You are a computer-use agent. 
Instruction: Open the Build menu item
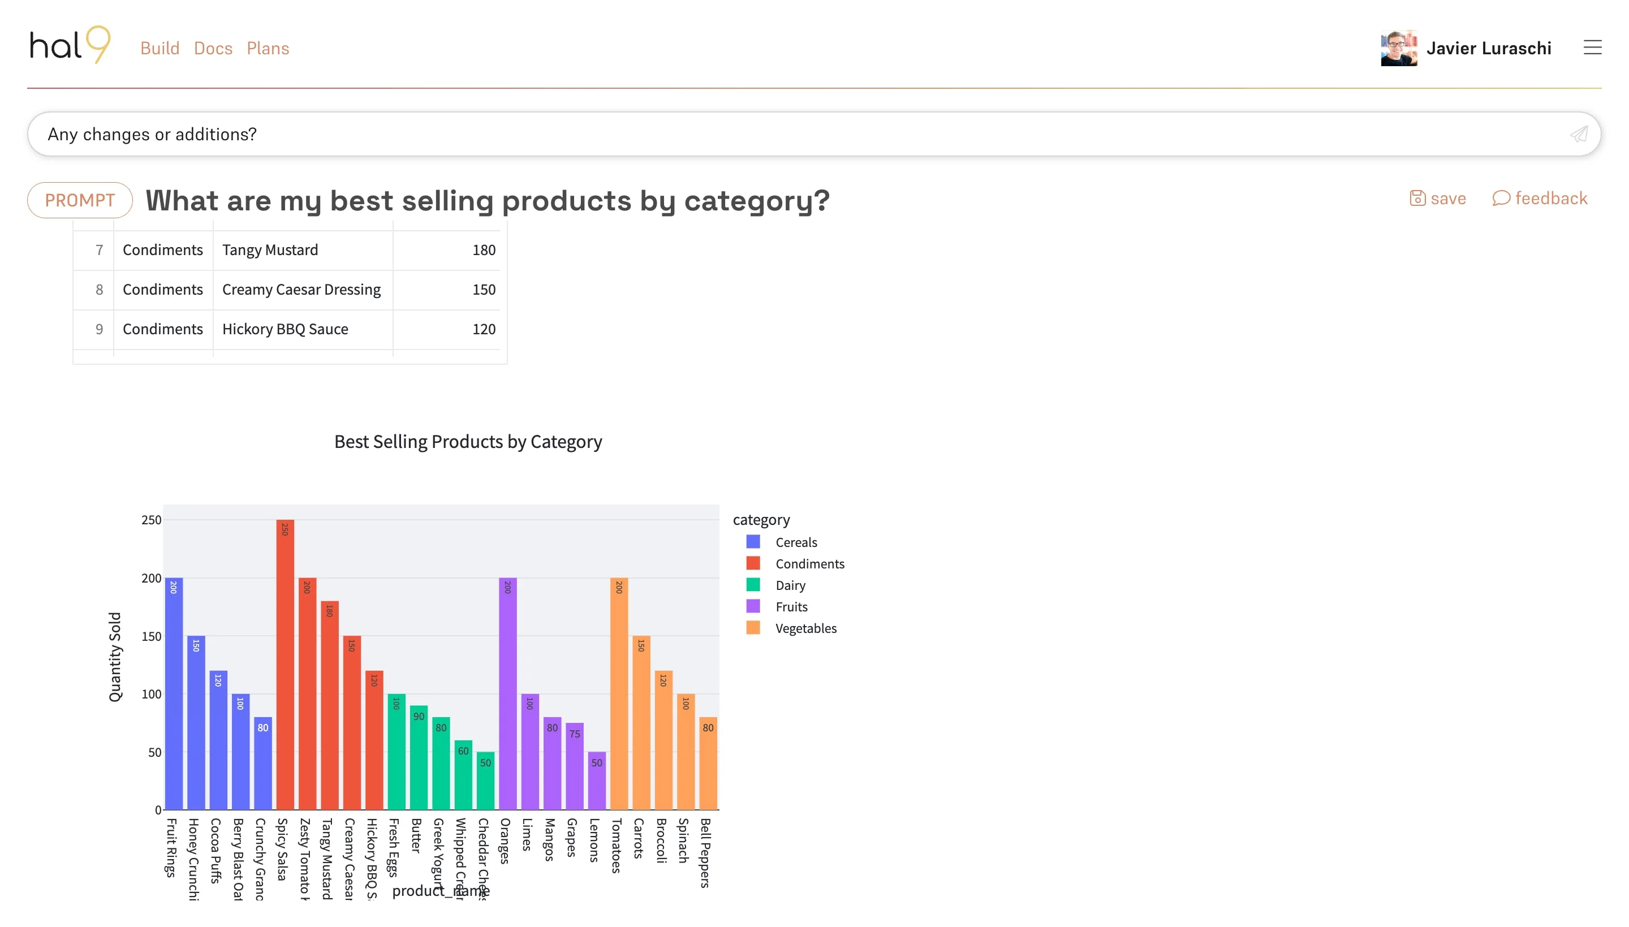160,49
